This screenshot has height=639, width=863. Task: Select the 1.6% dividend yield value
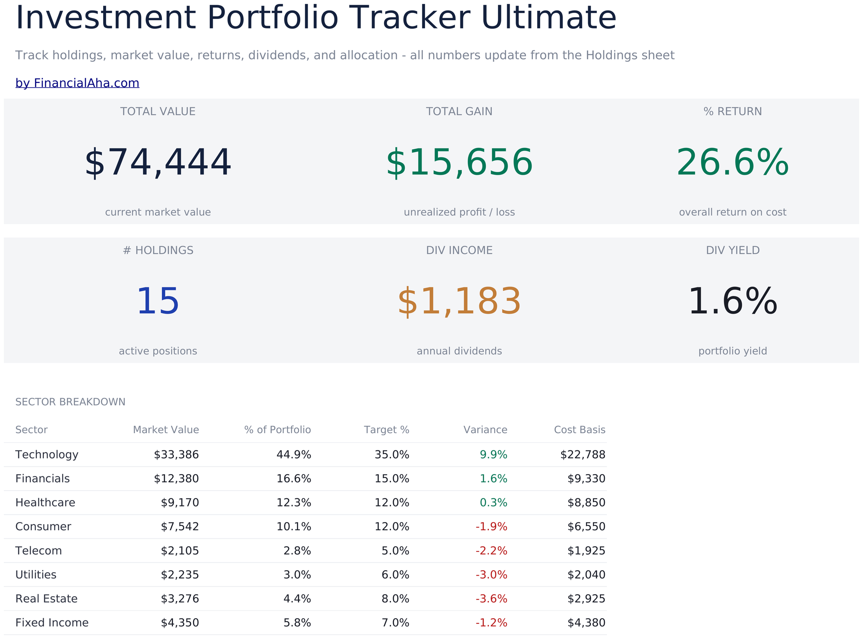tap(733, 302)
